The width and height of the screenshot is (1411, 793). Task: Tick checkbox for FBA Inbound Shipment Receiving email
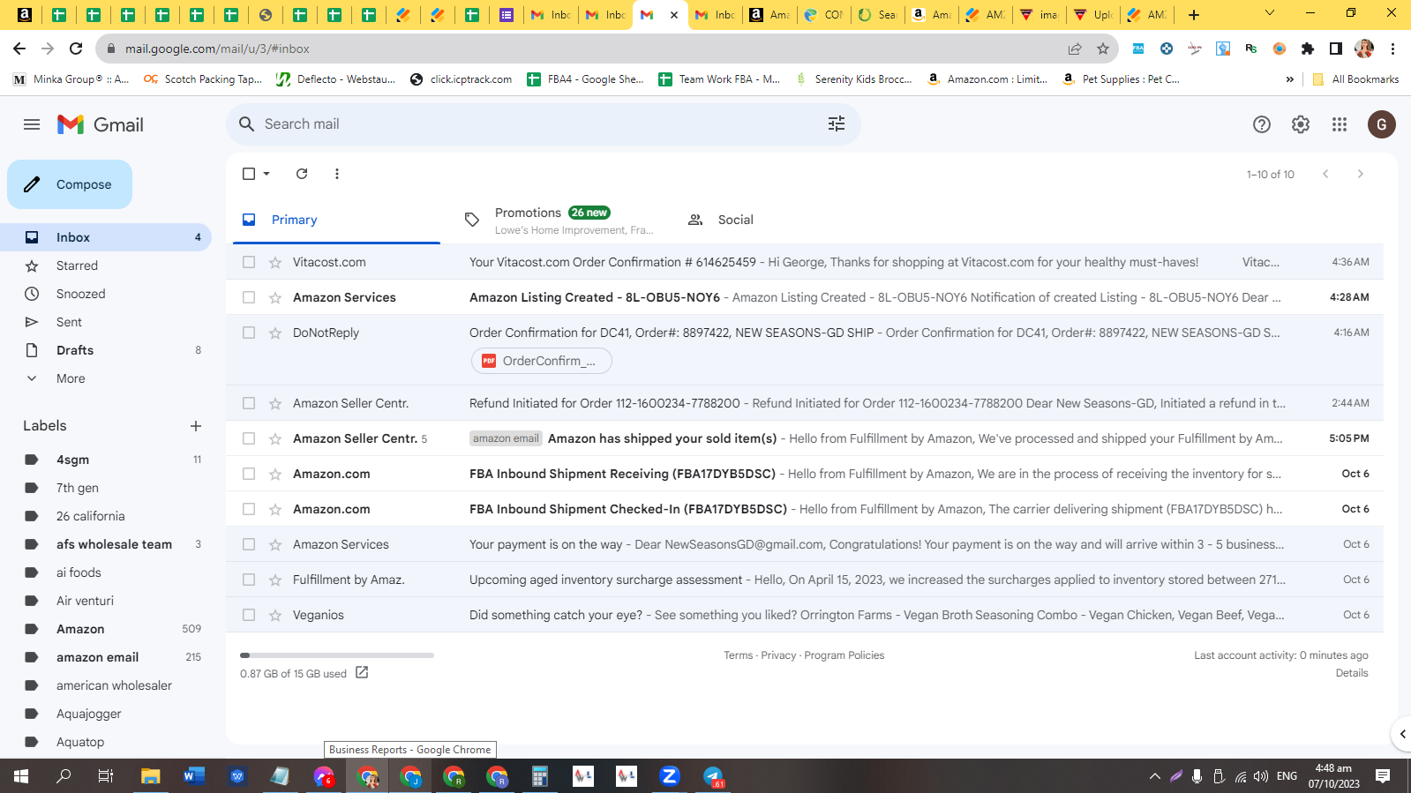pyautogui.click(x=249, y=474)
